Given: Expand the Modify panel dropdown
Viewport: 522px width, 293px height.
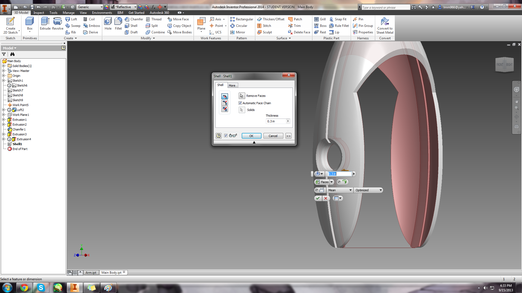Looking at the screenshot, I should click(148, 38).
